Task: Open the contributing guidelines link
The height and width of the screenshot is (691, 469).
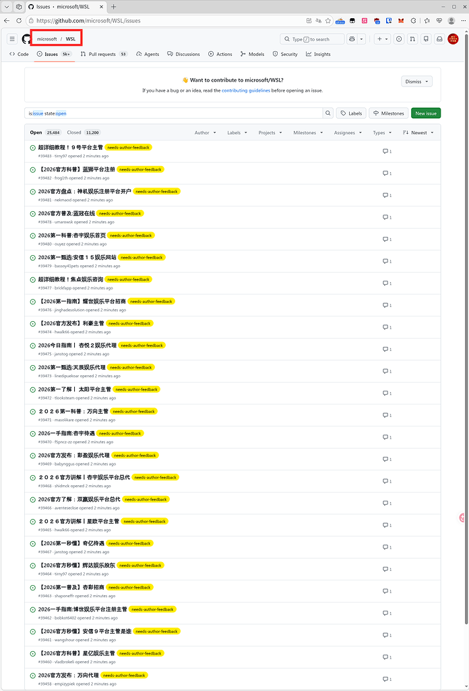Action: (x=246, y=90)
